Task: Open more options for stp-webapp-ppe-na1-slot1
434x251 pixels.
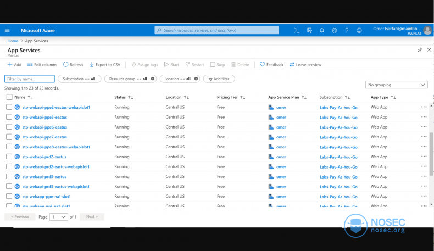Action: (424, 196)
